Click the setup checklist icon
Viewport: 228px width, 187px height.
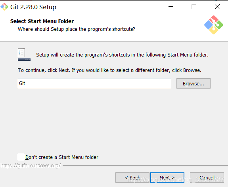tap(24, 55)
